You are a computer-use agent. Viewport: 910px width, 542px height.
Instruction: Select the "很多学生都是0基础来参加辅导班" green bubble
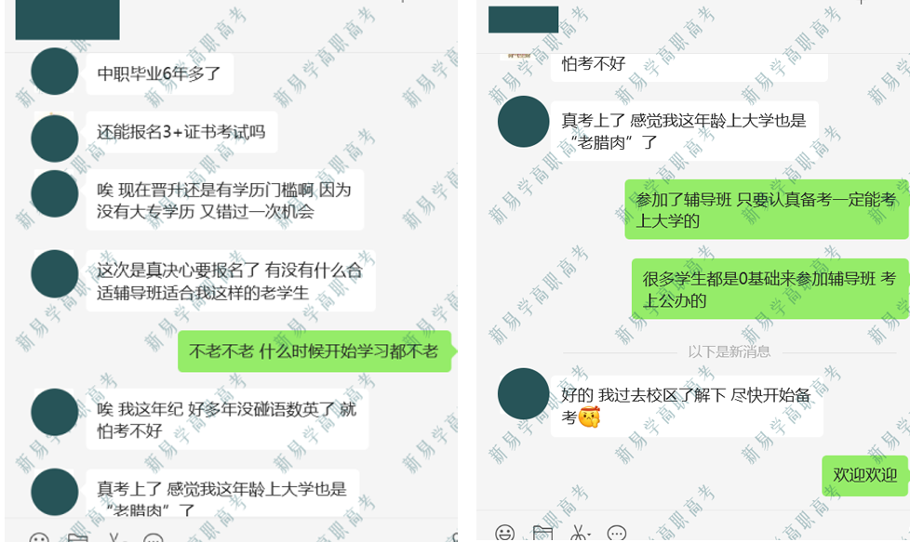pyautogui.click(x=769, y=289)
